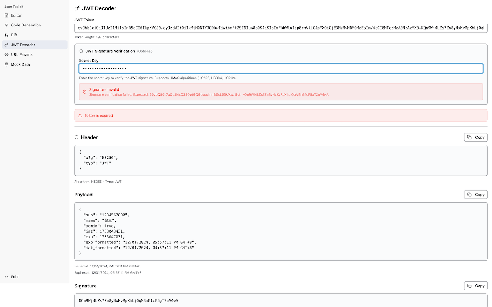Copy the Signature value
This screenshot has width=492, height=307.
(x=475, y=286)
